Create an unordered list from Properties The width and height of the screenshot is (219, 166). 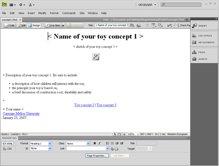[x=107, y=143]
